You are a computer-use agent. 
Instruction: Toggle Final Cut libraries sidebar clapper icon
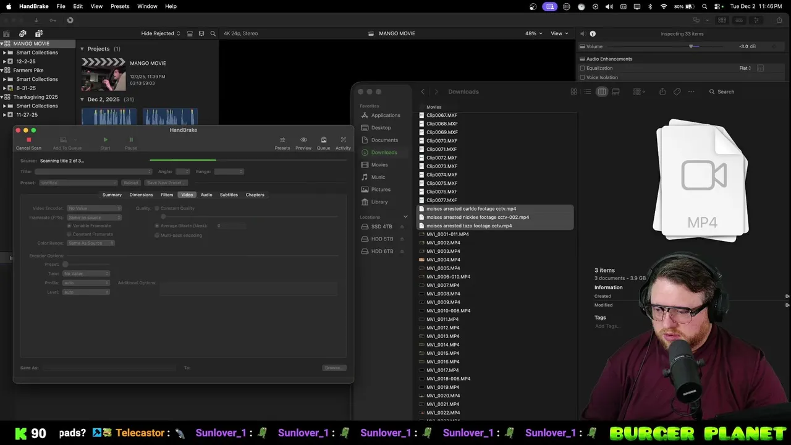pos(7,33)
